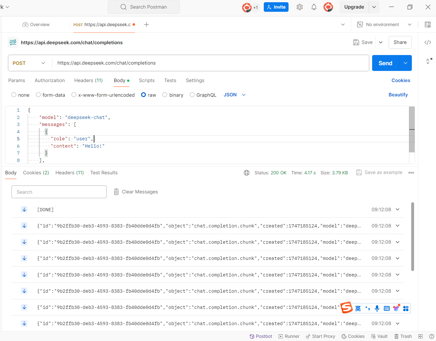The width and height of the screenshot is (436, 341).
Task: Open the environment quick look icon
Action: 428,24
